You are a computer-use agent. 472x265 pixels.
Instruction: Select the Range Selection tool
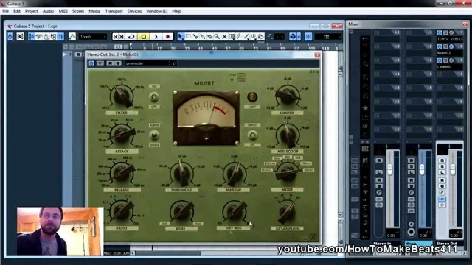click(x=188, y=36)
